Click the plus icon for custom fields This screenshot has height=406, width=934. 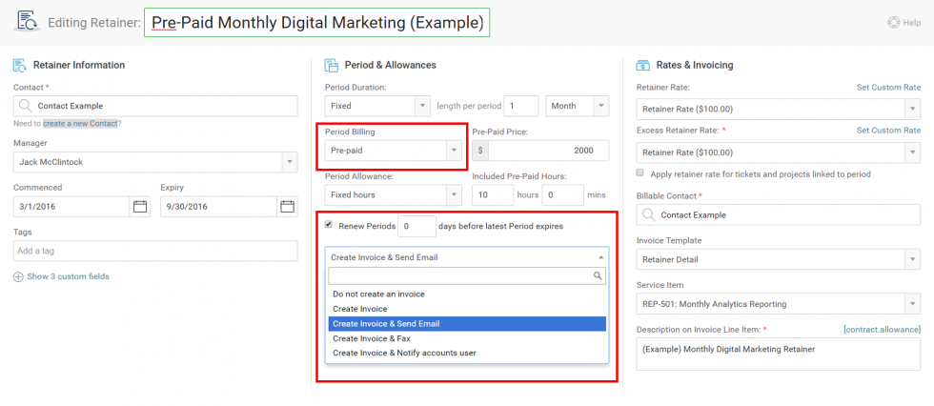pos(18,276)
